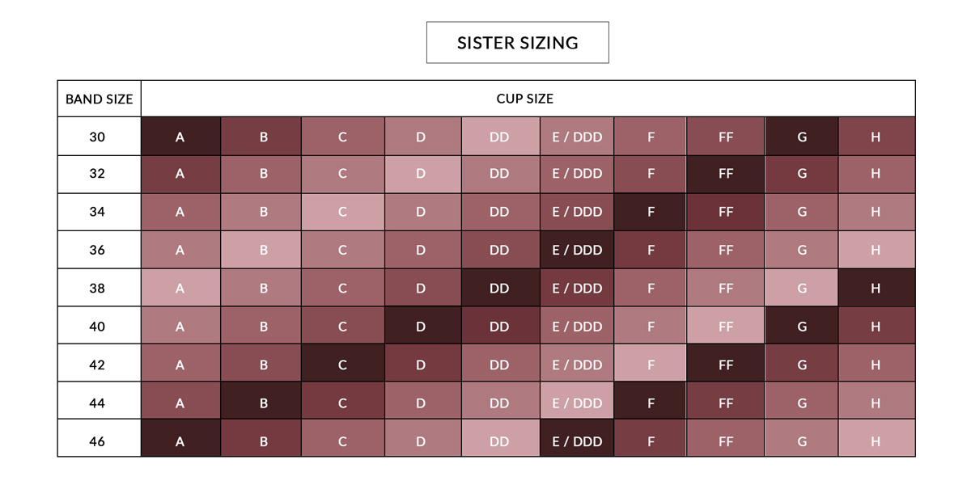This screenshot has width=971, height=485.
Task: Choose cup C in band 34 row
Action: click(342, 213)
